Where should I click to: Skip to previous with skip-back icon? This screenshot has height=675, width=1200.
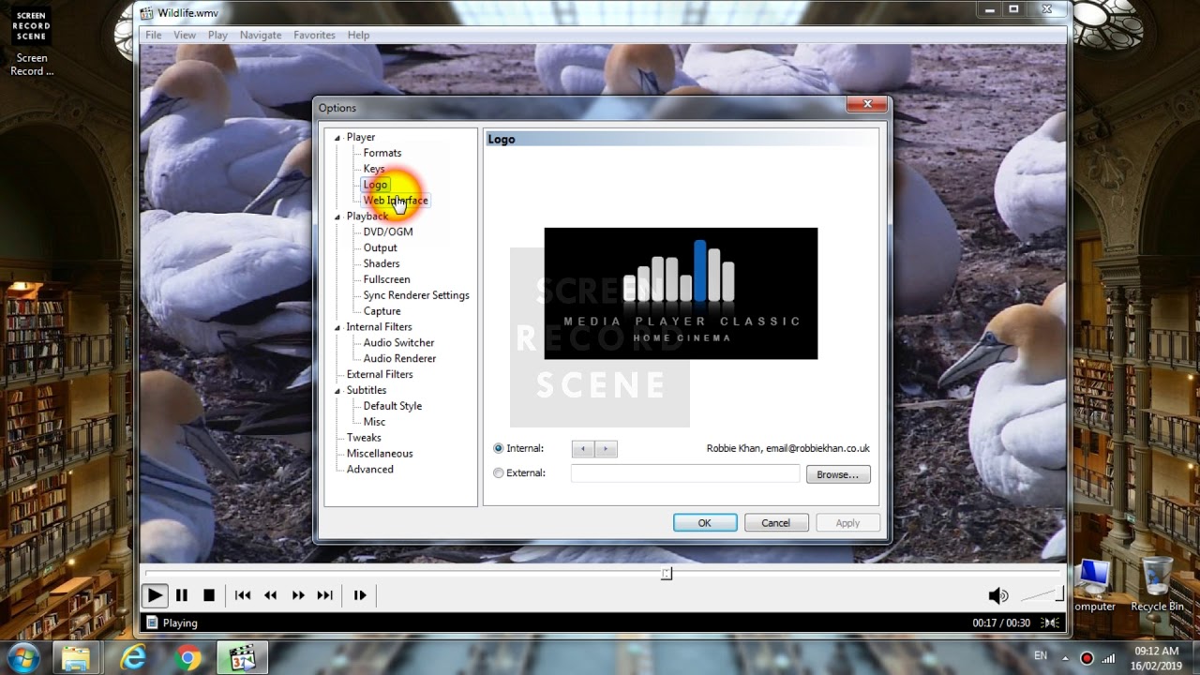[243, 595]
